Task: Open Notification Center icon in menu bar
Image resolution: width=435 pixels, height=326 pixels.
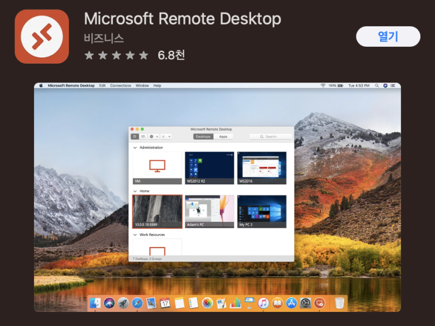Action: (393, 85)
